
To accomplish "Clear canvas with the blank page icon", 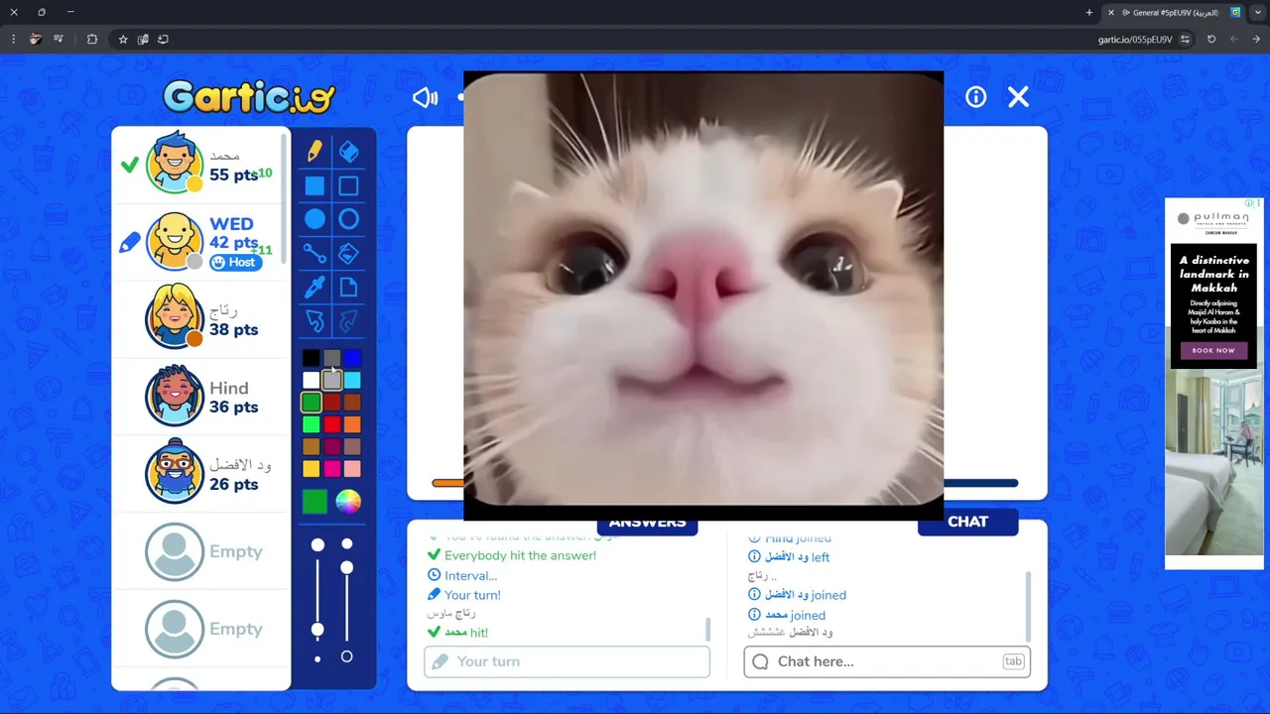I will tap(348, 288).
